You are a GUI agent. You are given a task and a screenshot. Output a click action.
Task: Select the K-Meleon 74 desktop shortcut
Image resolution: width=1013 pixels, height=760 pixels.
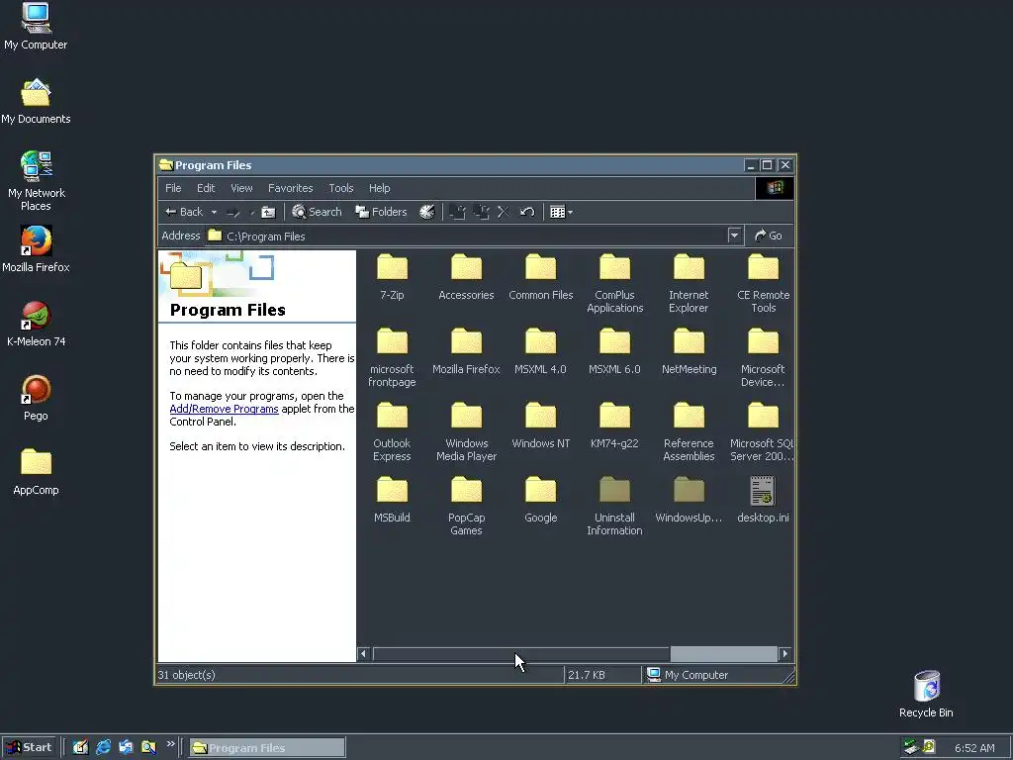tap(37, 324)
